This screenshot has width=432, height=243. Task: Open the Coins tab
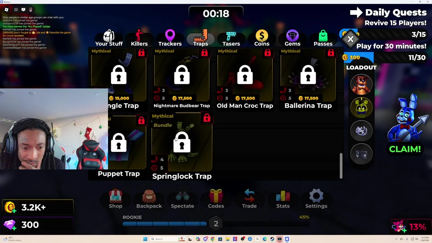pos(262,38)
